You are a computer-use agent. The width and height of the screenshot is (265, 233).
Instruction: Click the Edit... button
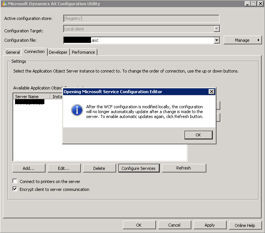[x=64, y=168]
